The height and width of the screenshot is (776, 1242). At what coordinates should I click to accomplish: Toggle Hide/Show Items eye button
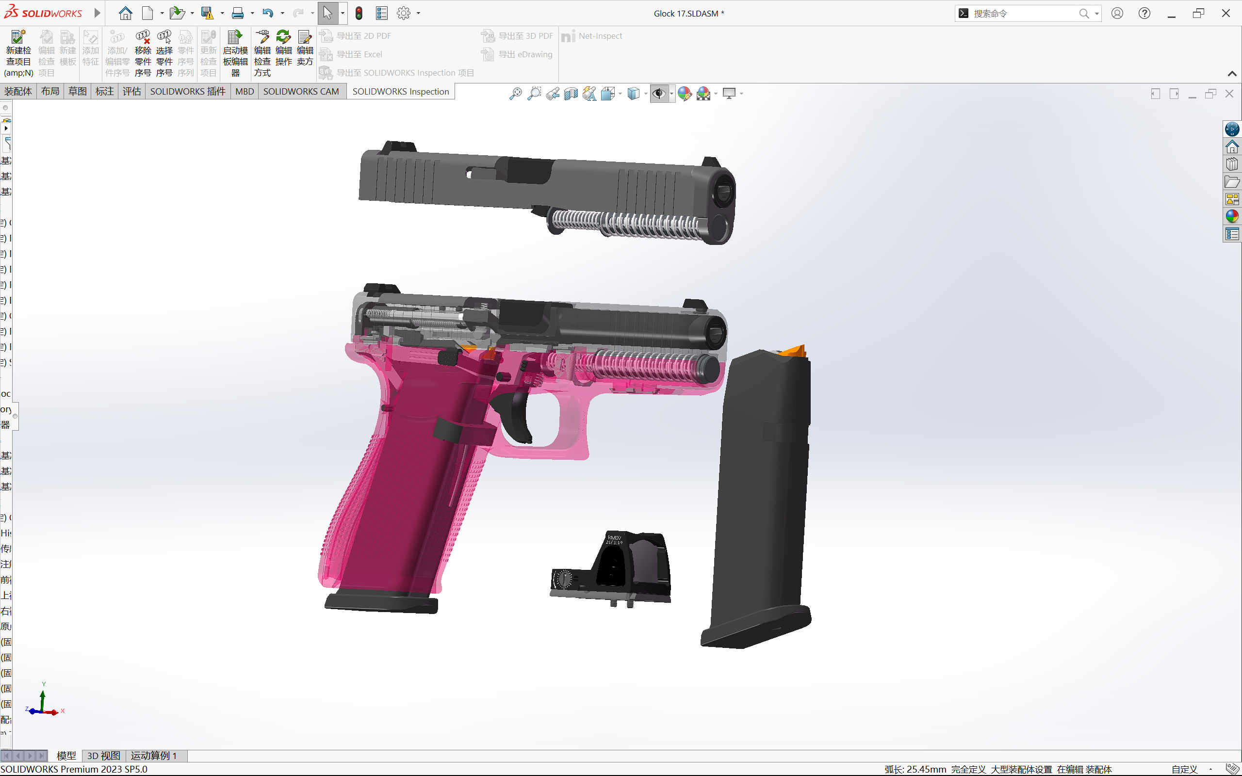tap(658, 94)
